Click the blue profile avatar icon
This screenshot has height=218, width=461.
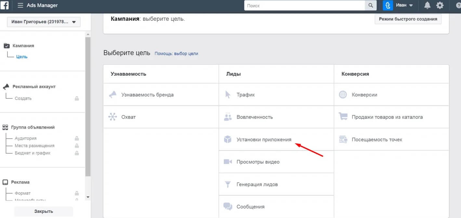(388, 6)
